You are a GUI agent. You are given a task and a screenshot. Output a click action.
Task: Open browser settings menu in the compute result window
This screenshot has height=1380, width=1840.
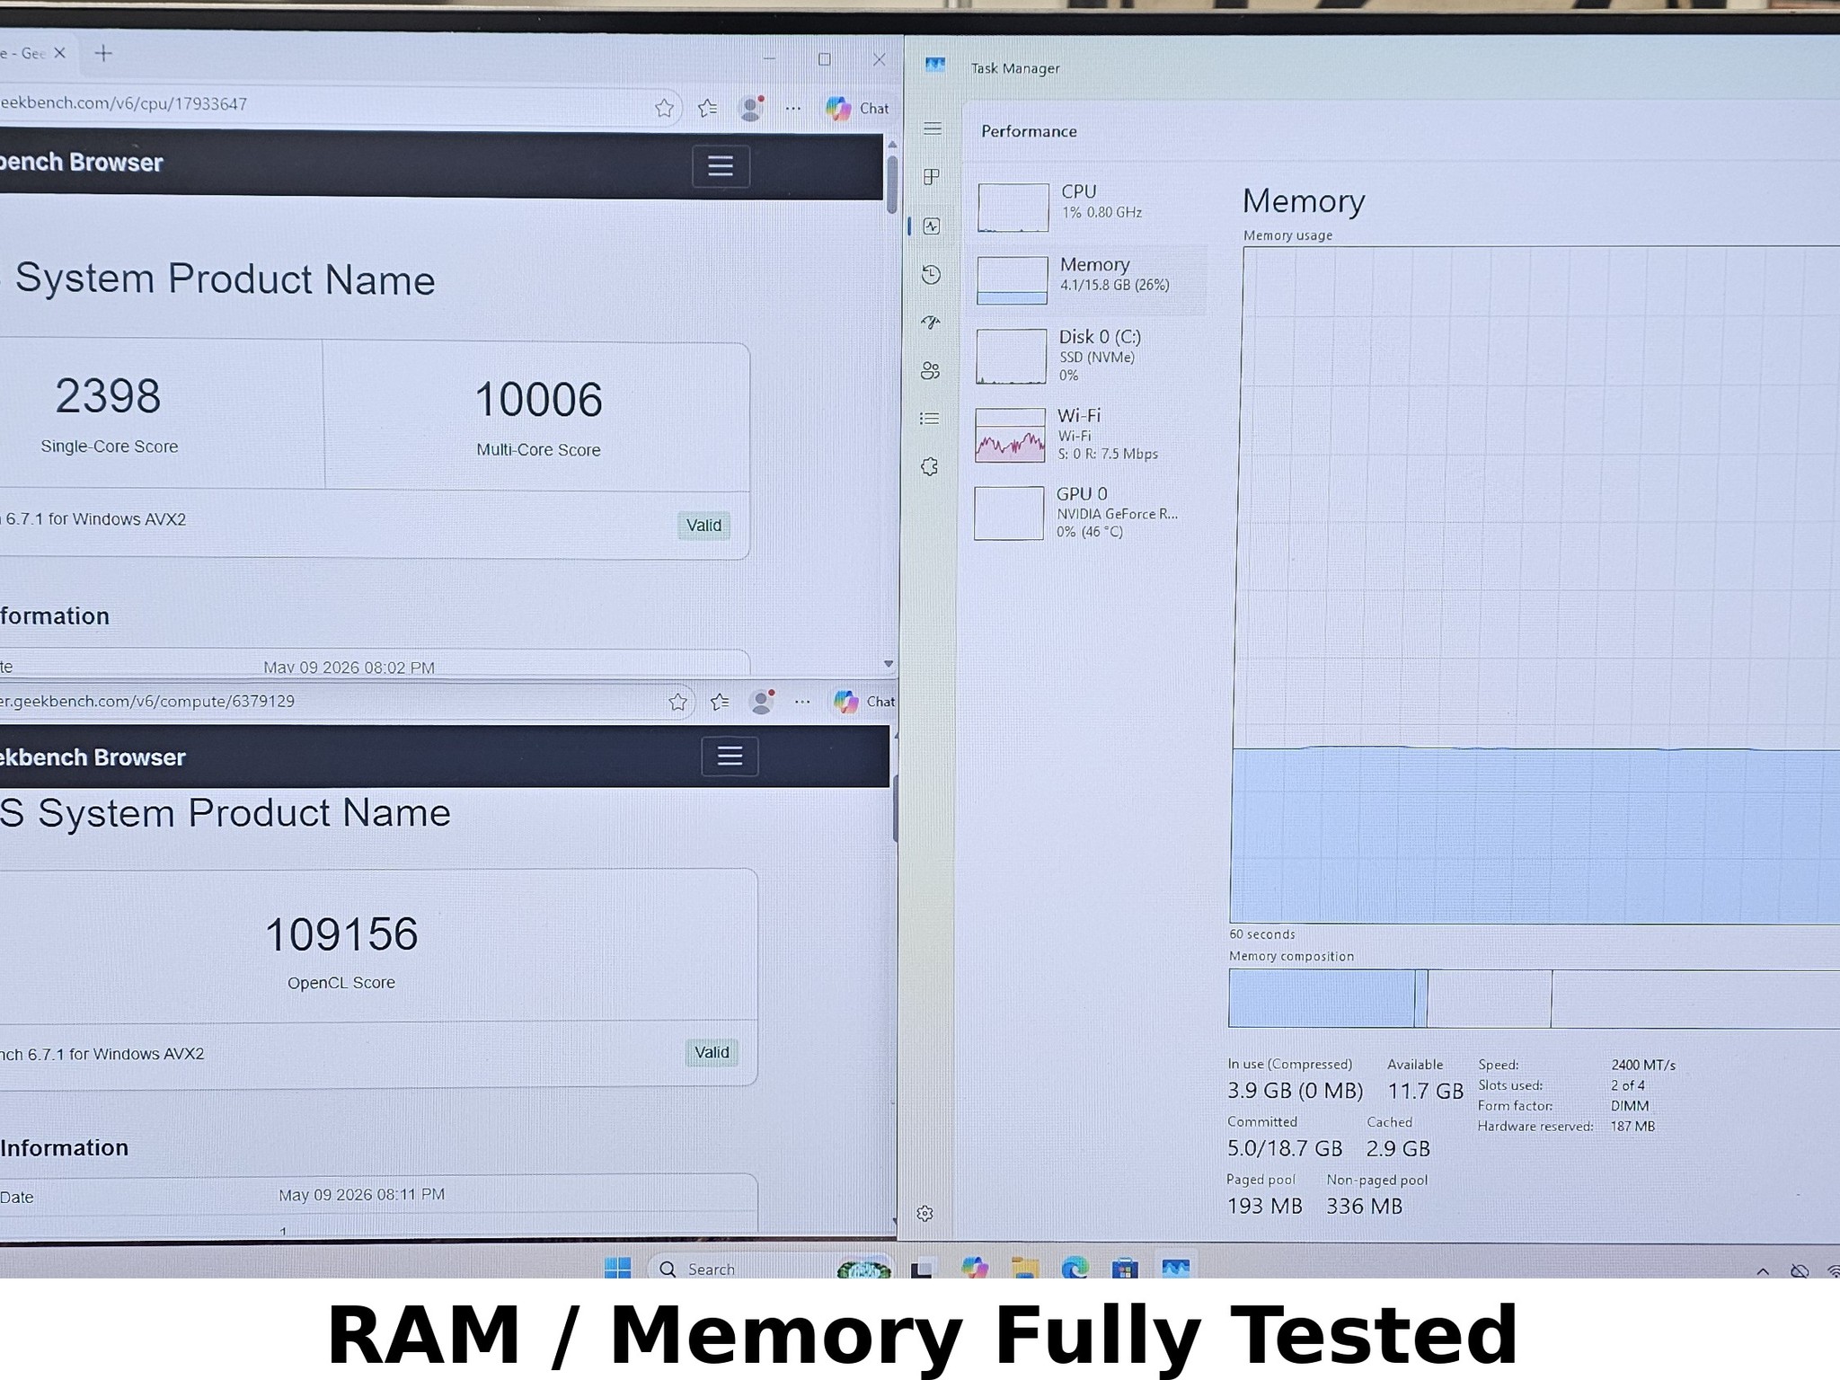click(x=802, y=702)
